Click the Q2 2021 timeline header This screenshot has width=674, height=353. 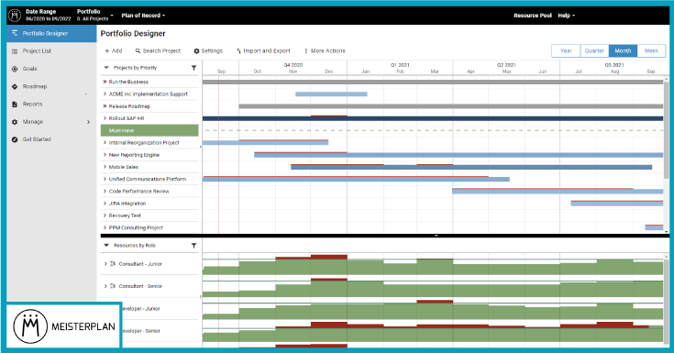point(506,65)
